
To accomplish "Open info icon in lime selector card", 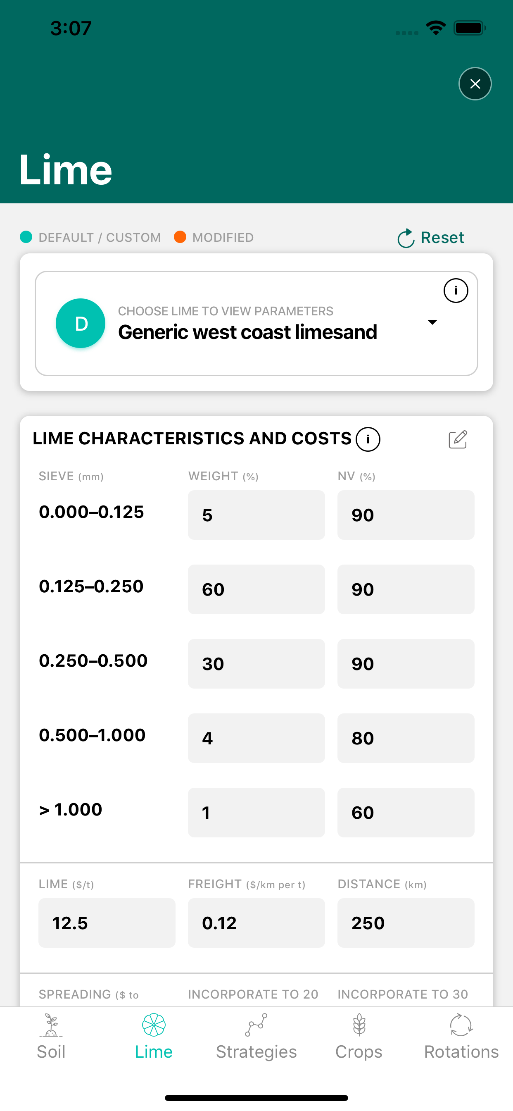I will point(456,291).
